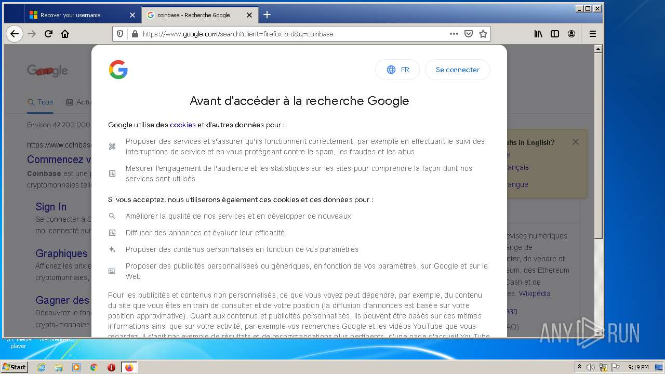Launch Opera from the taskbar

[x=111, y=367]
